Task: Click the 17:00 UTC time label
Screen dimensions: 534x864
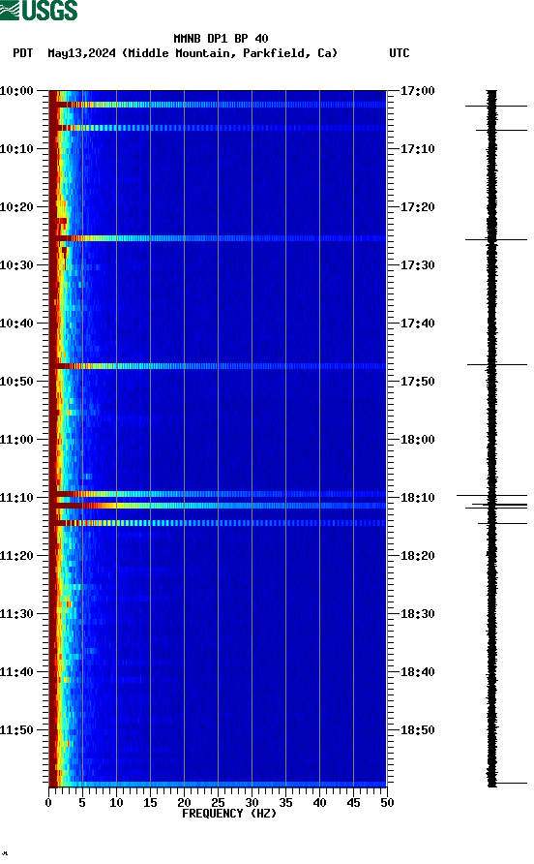Action: [417, 91]
